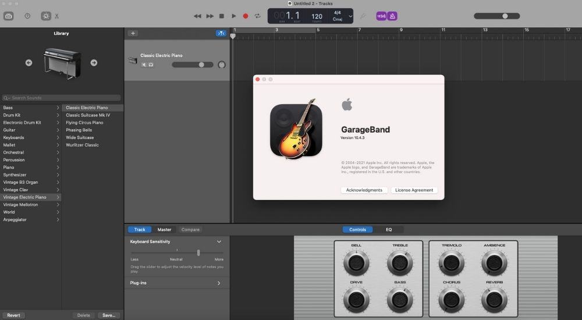
Task: Click the Delete button in Library
Action: [83, 315]
